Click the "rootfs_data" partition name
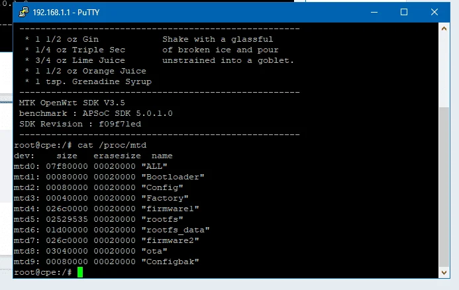 click(176, 230)
